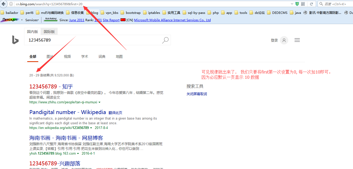
Task: Click the June 2011 link in Netcraft toolbar
Action: tap(77, 20)
